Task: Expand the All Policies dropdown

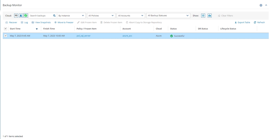Action: click(x=101, y=16)
